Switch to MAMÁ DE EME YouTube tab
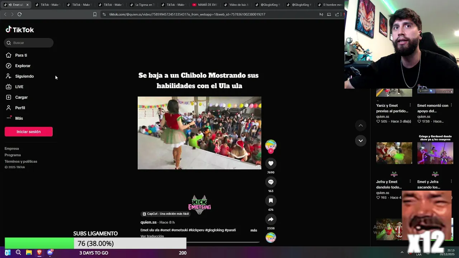459x258 pixels. [205, 5]
